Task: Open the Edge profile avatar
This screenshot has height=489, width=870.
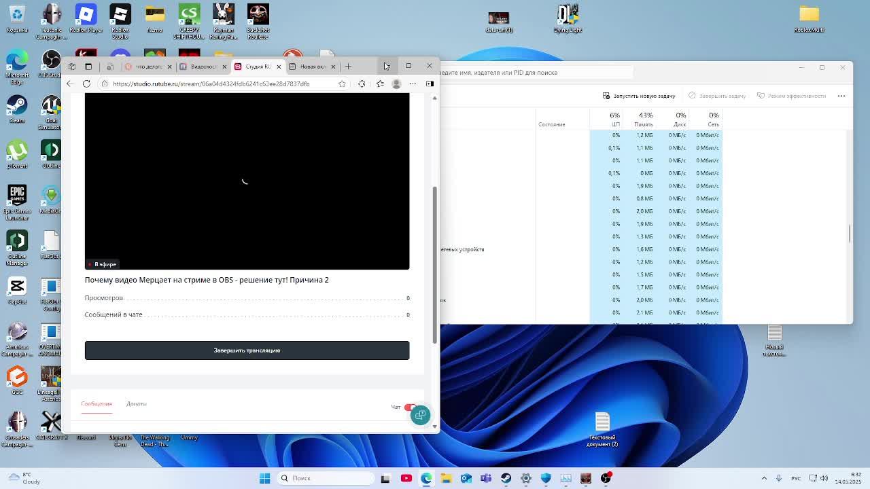Action: coord(396,84)
